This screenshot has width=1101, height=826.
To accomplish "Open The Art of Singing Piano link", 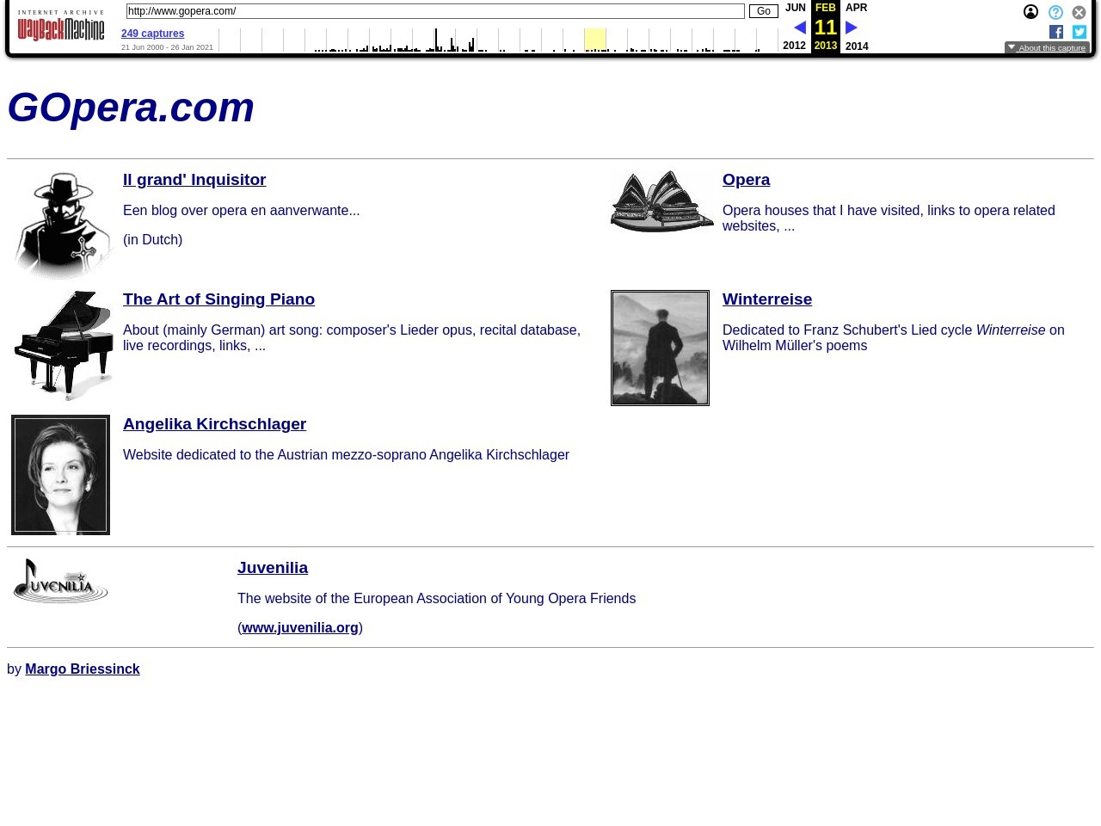I will [218, 299].
